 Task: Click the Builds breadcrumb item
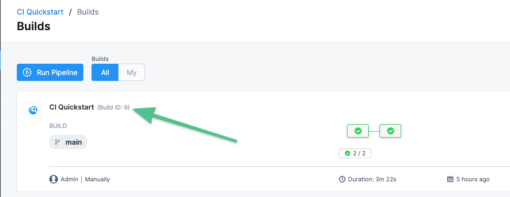[88, 12]
